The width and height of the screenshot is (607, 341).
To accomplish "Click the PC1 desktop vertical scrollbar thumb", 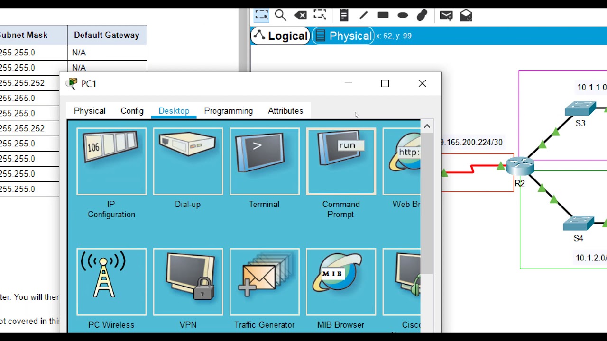I will [427, 203].
